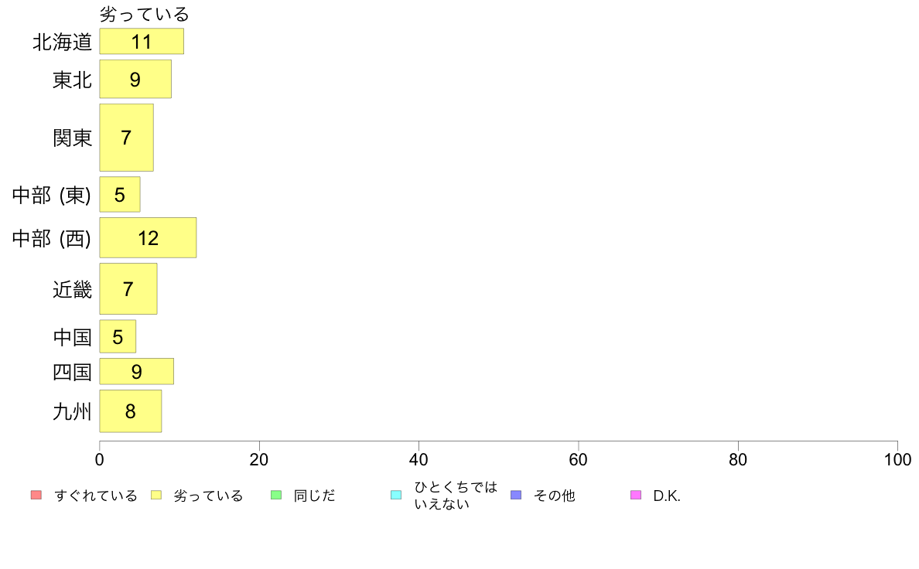Select the 北海道 bar showing 11
The image size is (919, 569).
tap(142, 42)
